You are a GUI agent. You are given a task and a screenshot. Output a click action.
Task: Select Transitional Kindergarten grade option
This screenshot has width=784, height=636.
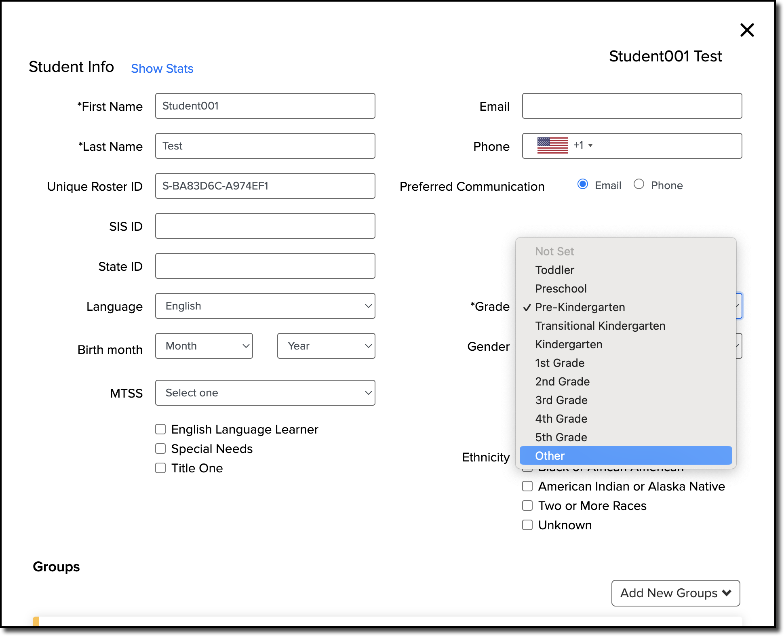pyautogui.click(x=626, y=326)
